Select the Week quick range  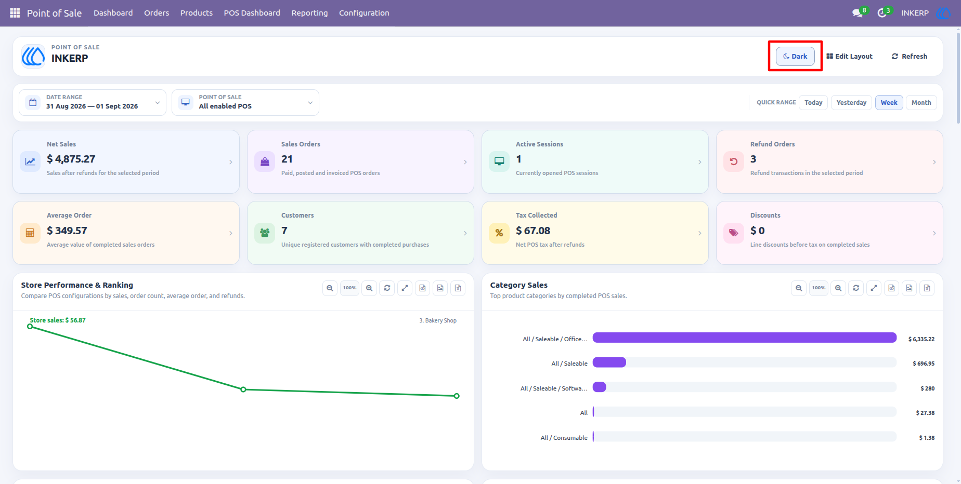pos(889,102)
